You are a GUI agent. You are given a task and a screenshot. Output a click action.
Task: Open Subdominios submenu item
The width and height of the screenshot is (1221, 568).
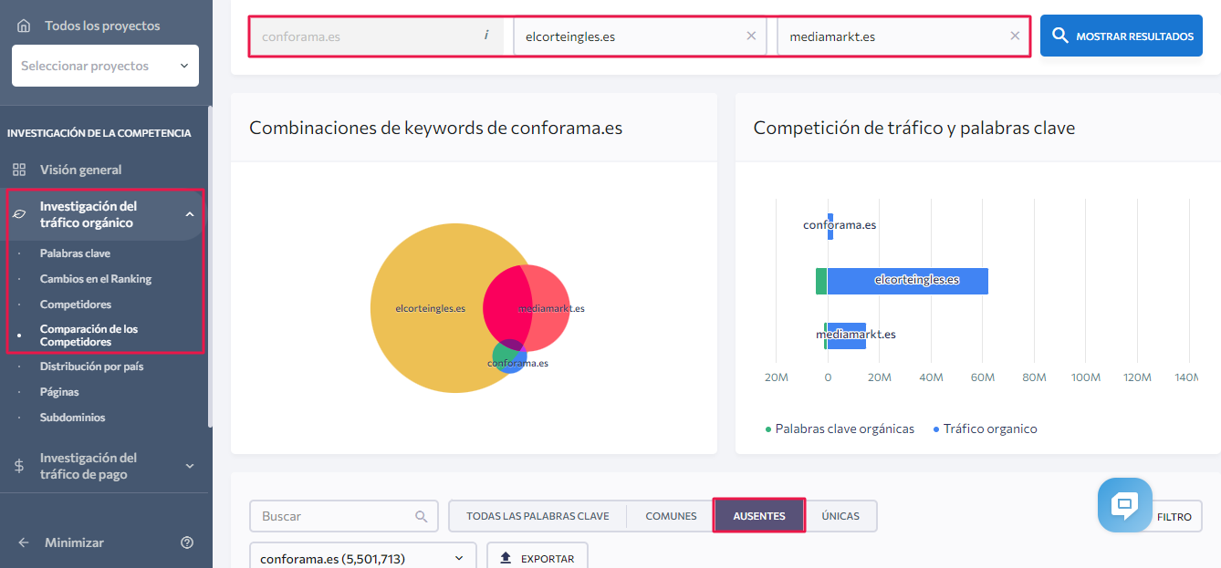point(73,418)
